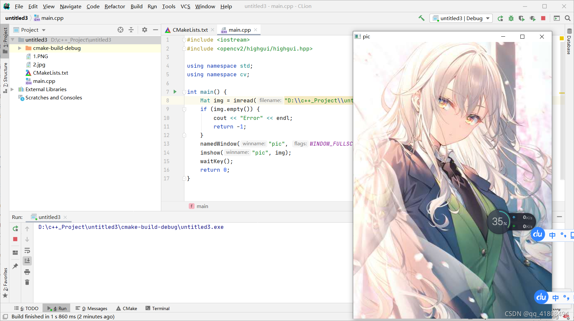Open the Database side panel
Screen dimensions: 574x321
coord(569,42)
